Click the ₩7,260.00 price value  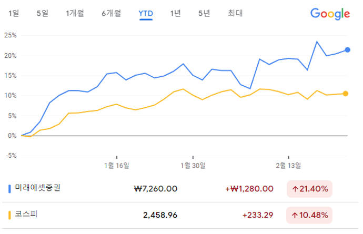[x=156, y=188]
